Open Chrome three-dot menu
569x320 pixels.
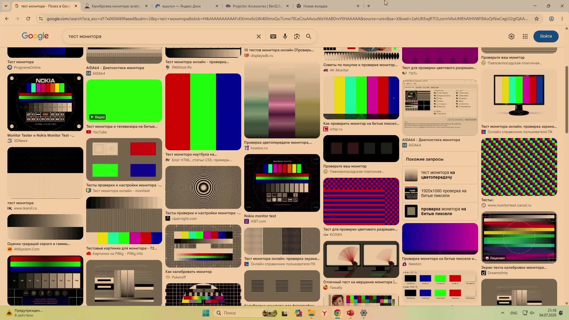(562, 19)
